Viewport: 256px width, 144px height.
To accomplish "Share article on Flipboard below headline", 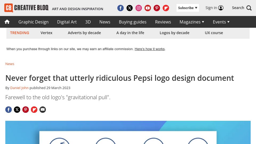I will [x=34, y=110].
